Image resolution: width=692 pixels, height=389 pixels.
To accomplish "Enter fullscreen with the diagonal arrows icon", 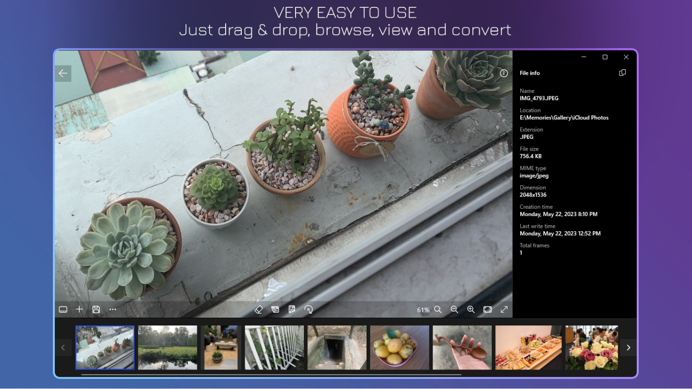I will [x=504, y=309].
